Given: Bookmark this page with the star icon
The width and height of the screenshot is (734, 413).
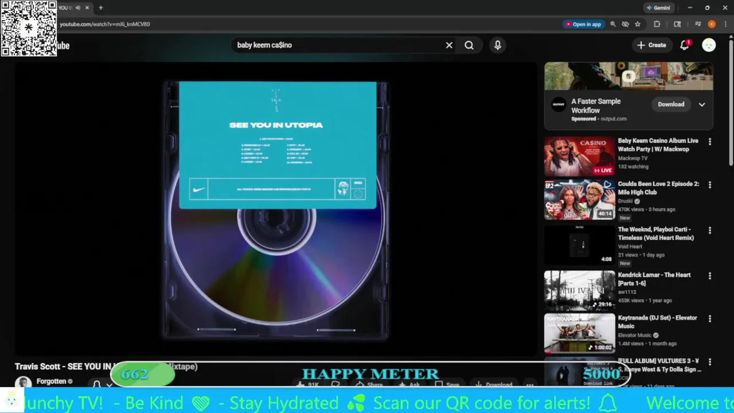Looking at the screenshot, I should point(638,24).
